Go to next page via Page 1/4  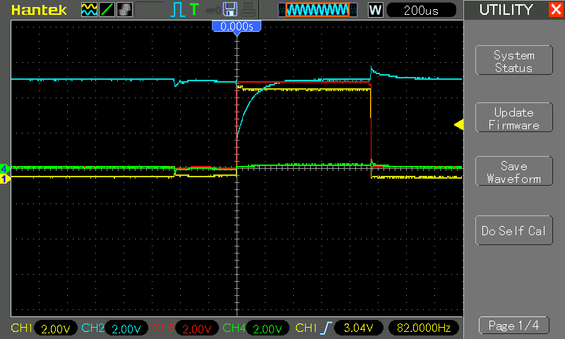tap(514, 326)
